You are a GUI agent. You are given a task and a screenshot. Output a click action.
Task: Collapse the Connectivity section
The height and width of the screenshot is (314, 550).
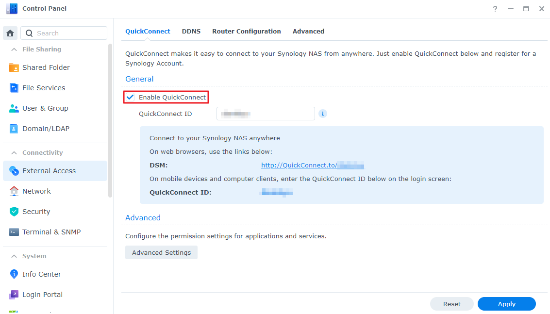(13, 152)
